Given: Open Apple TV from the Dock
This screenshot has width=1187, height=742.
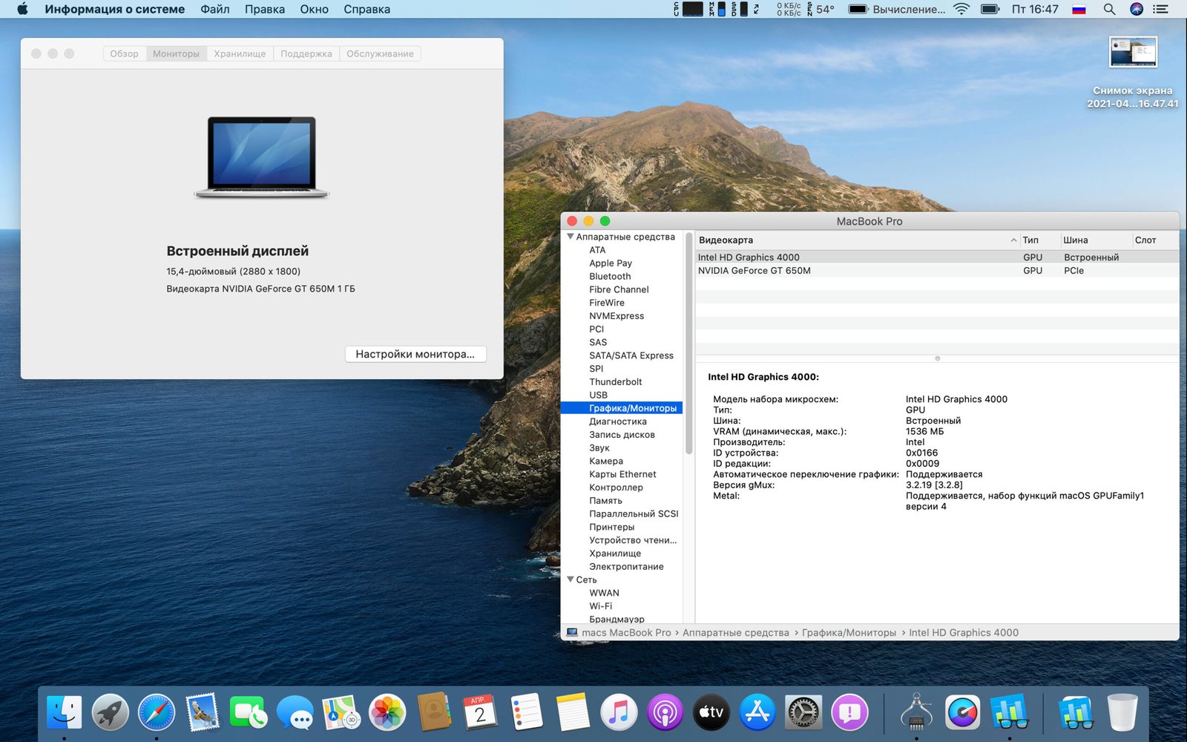Looking at the screenshot, I should [x=711, y=713].
